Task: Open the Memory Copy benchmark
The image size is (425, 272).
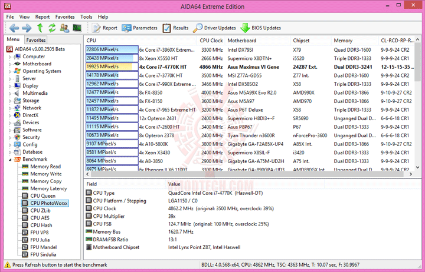Action: point(46,181)
